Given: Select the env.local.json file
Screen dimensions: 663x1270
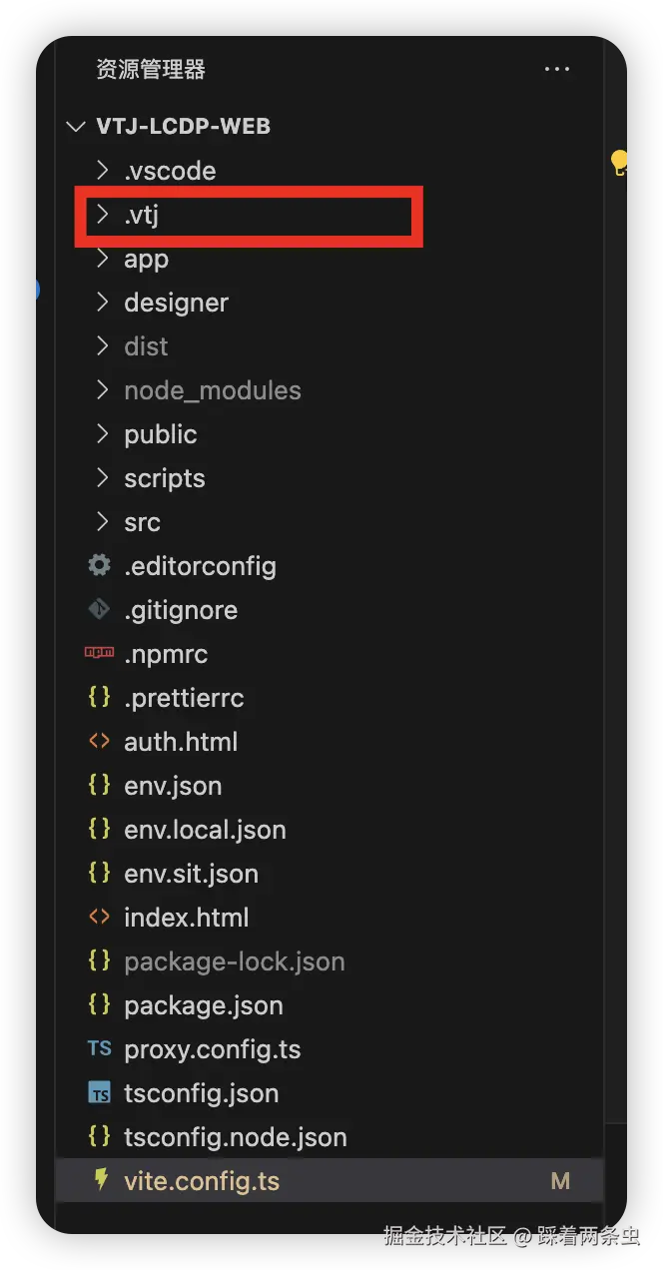Looking at the screenshot, I should coord(205,830).
